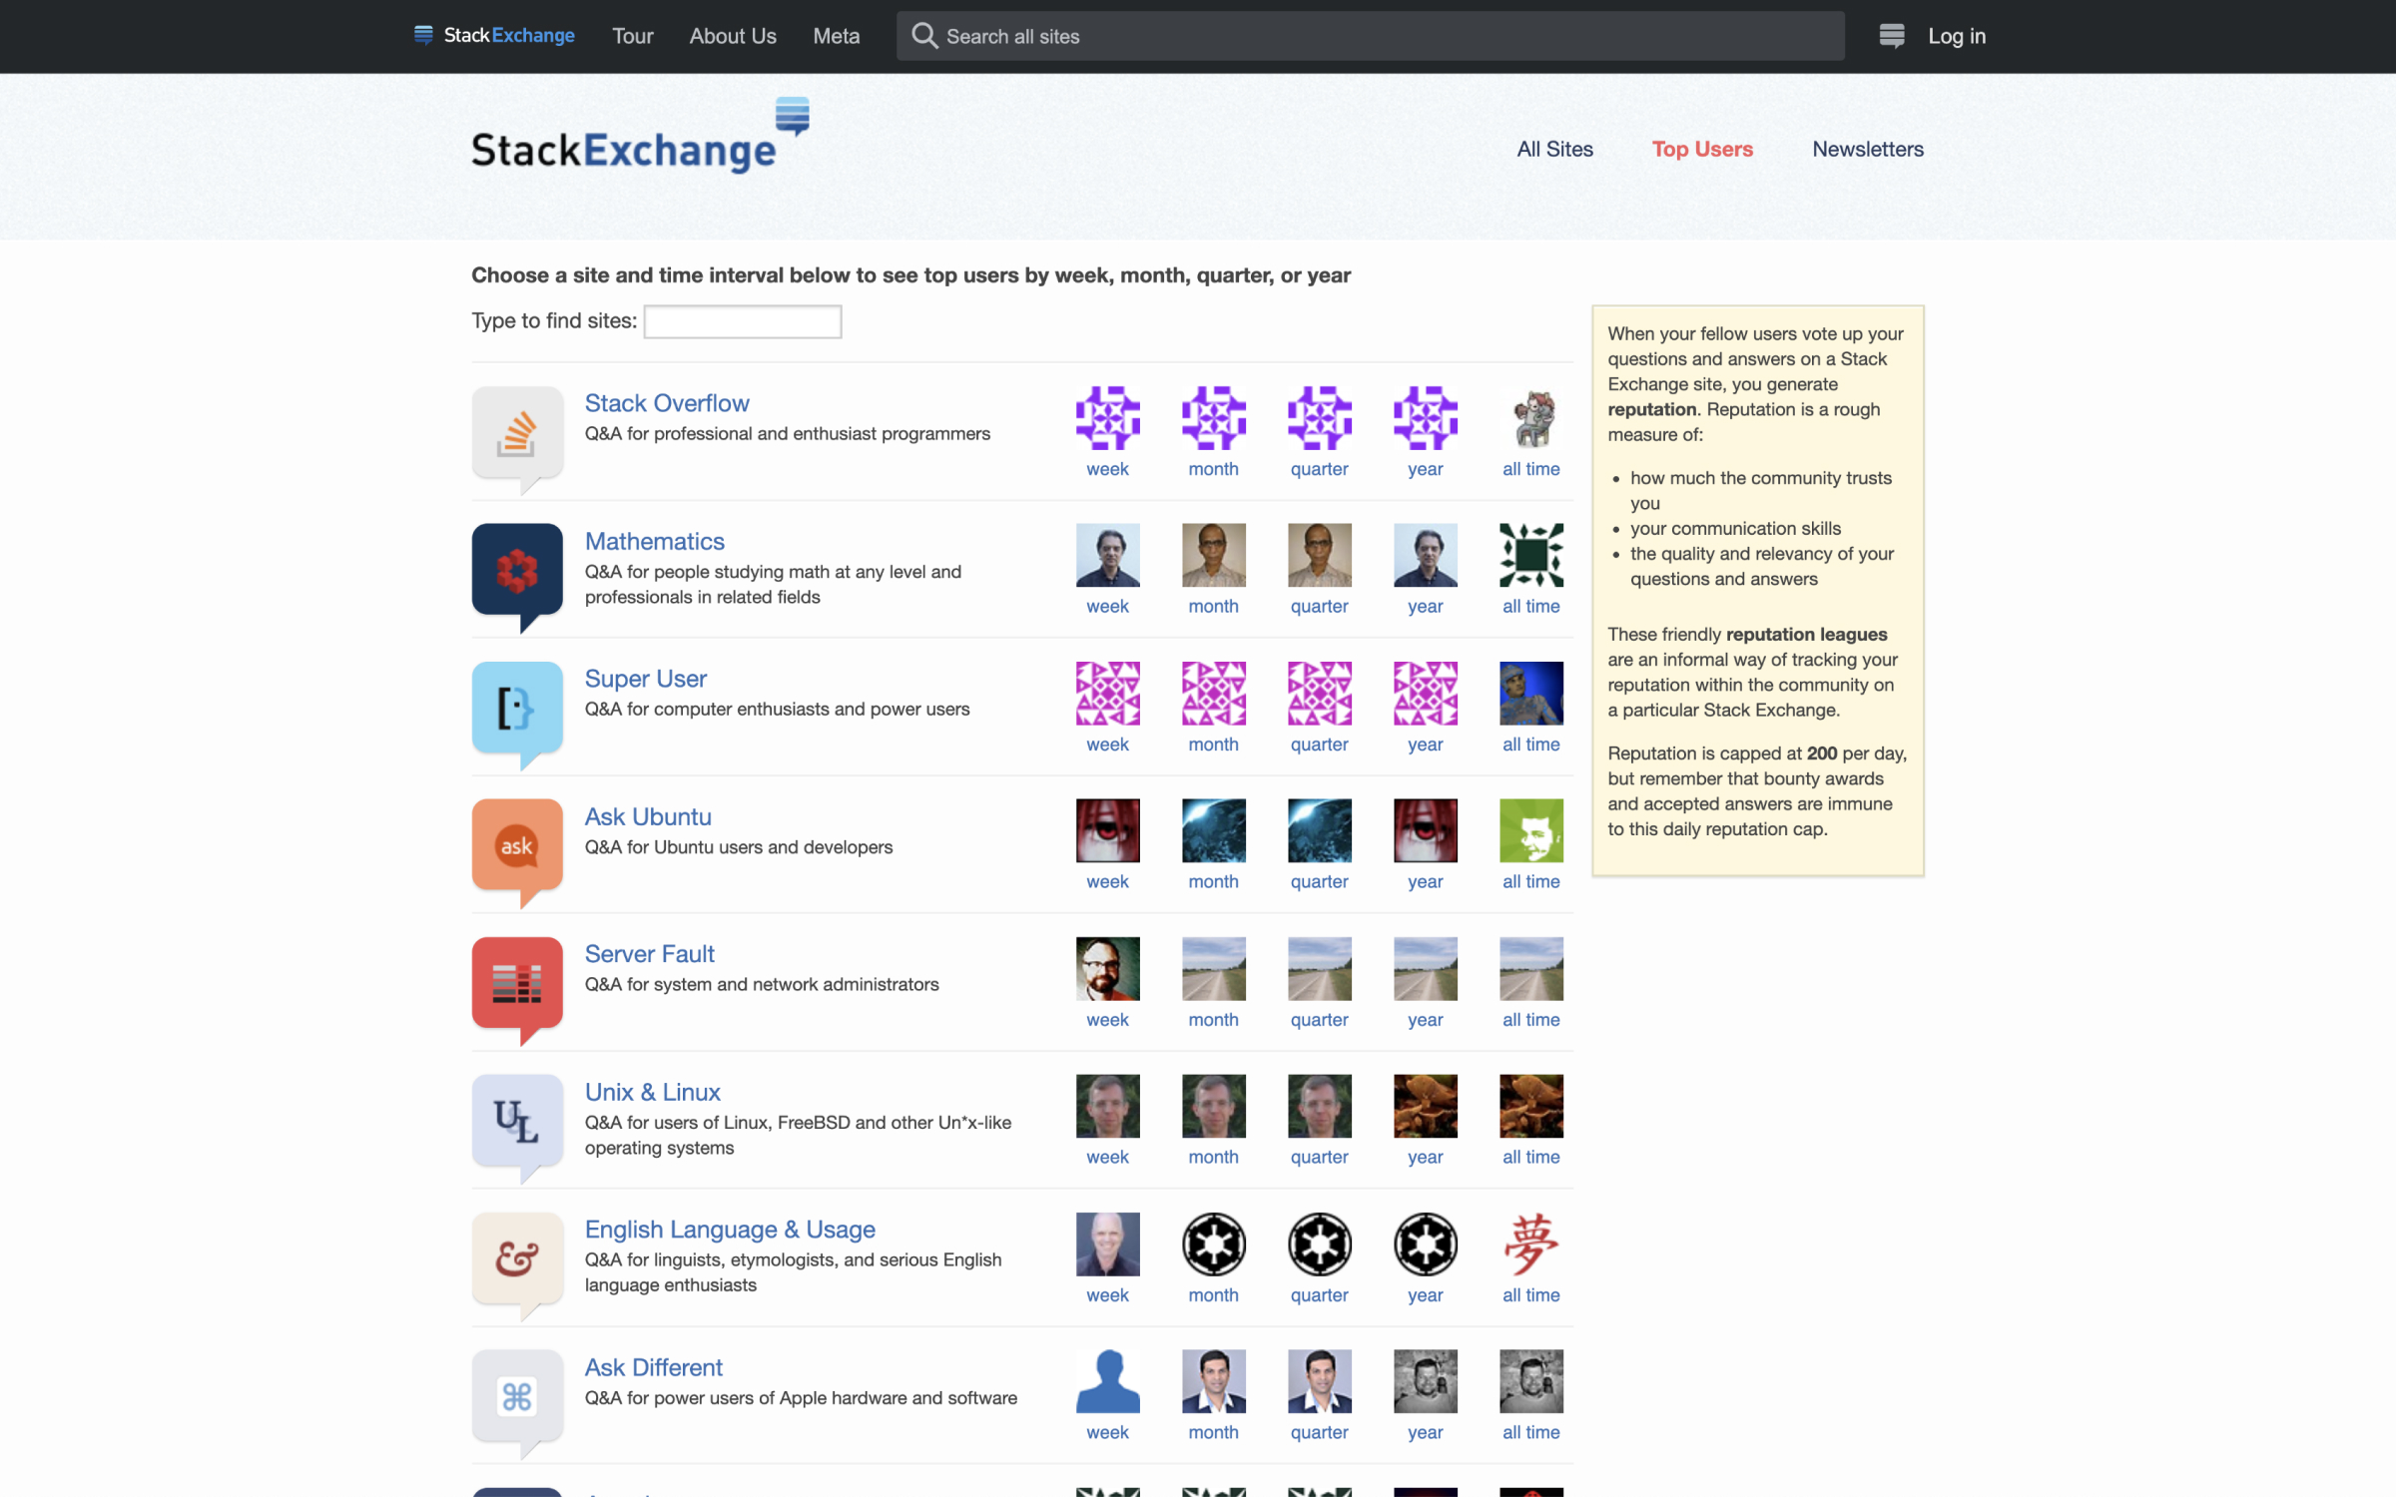Focus the 'Type to find sites' field
The height and width of the screenshot is (1497, 2396).
[x=742, y=321]
